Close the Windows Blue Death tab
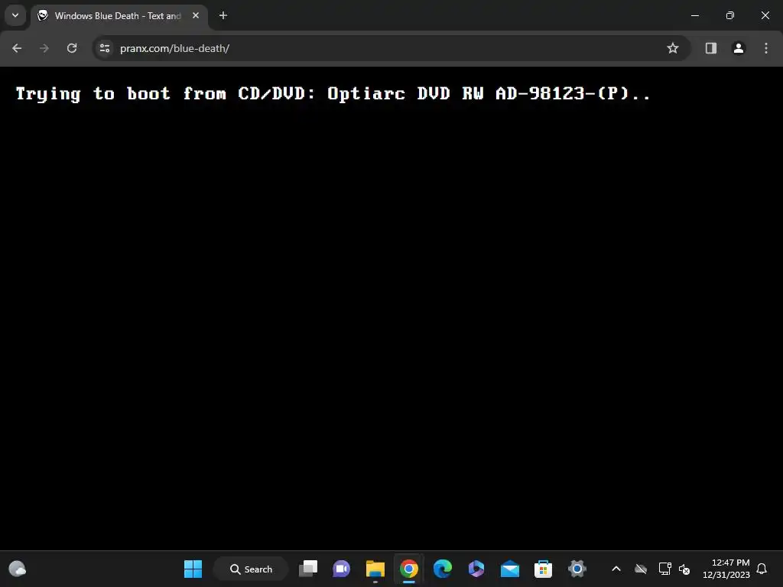This screenshot has width=783, height=587. (x=196, y=15)
